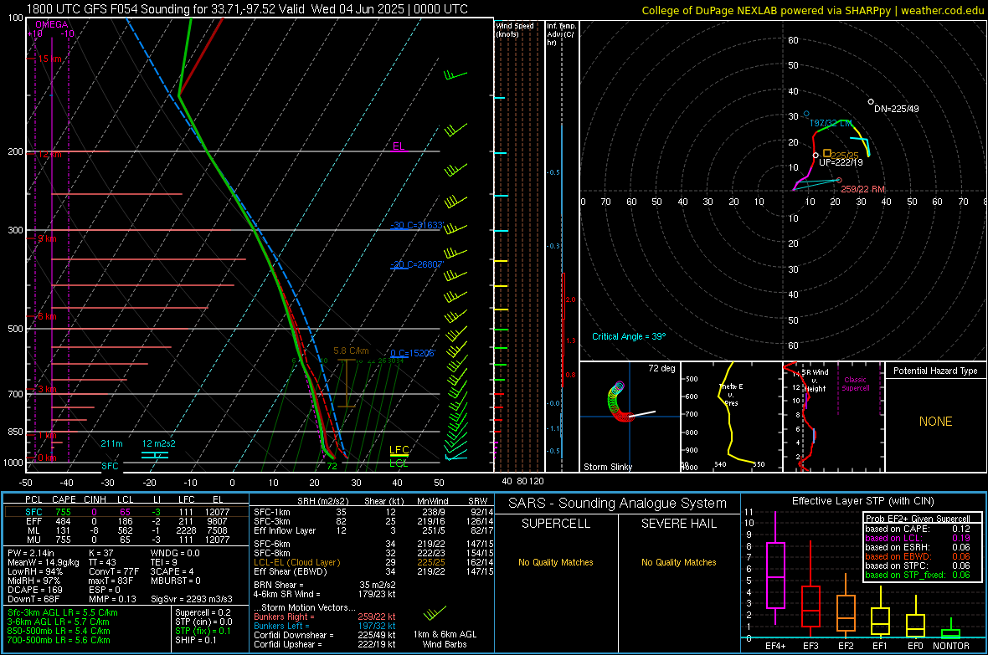The width and height of the screenshot is (988, 655).
Task: Click the Supercell = 0.2 value
Action: [203, 612]
